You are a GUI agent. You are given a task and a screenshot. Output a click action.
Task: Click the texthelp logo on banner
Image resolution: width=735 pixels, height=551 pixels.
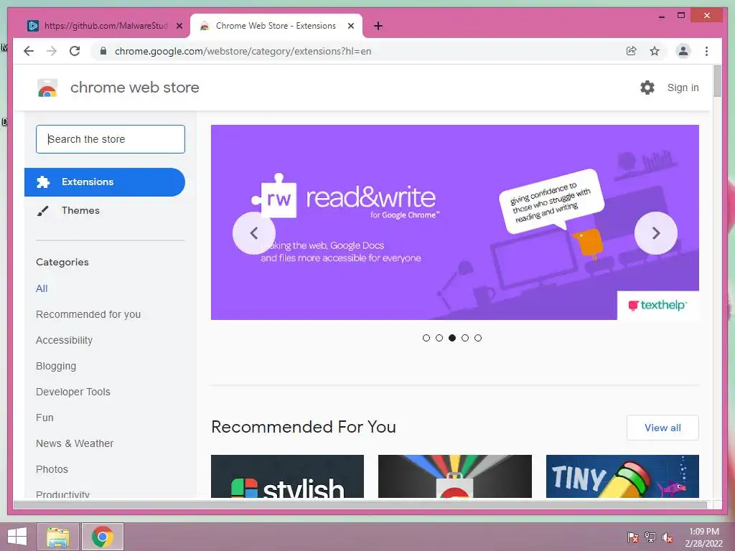point(657,306)
